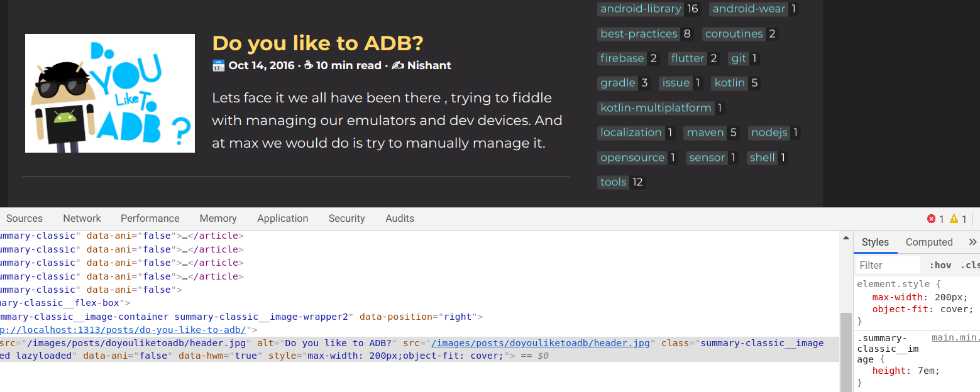The image size is (980, 392).
Task: Select the android-library tag
Action: pyautogui.click(x=641, y=9)
